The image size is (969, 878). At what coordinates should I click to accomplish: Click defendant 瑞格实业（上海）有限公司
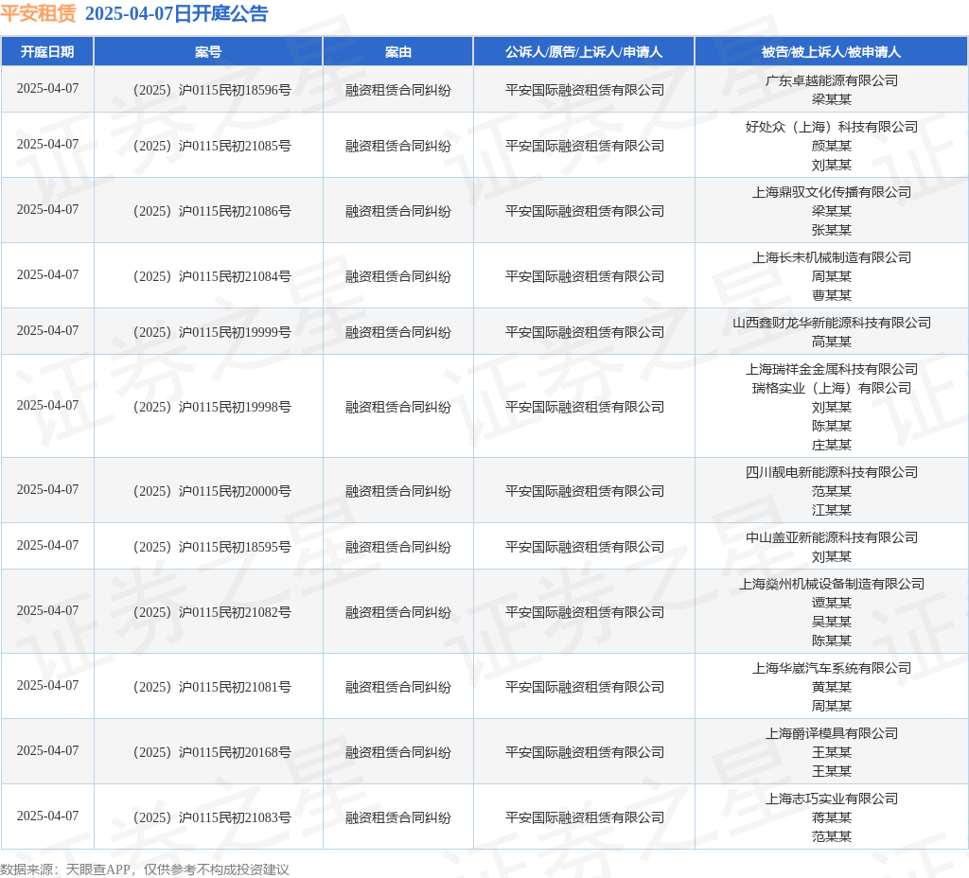click(x=831, y=389)
